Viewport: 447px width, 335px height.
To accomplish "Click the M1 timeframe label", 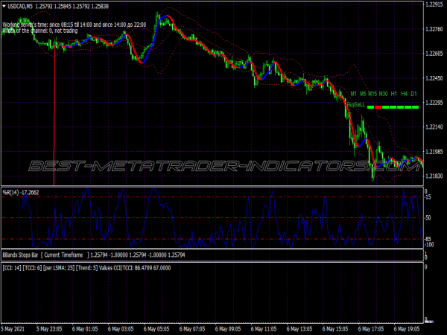I will pyautogui.click(x=353, y=94).
